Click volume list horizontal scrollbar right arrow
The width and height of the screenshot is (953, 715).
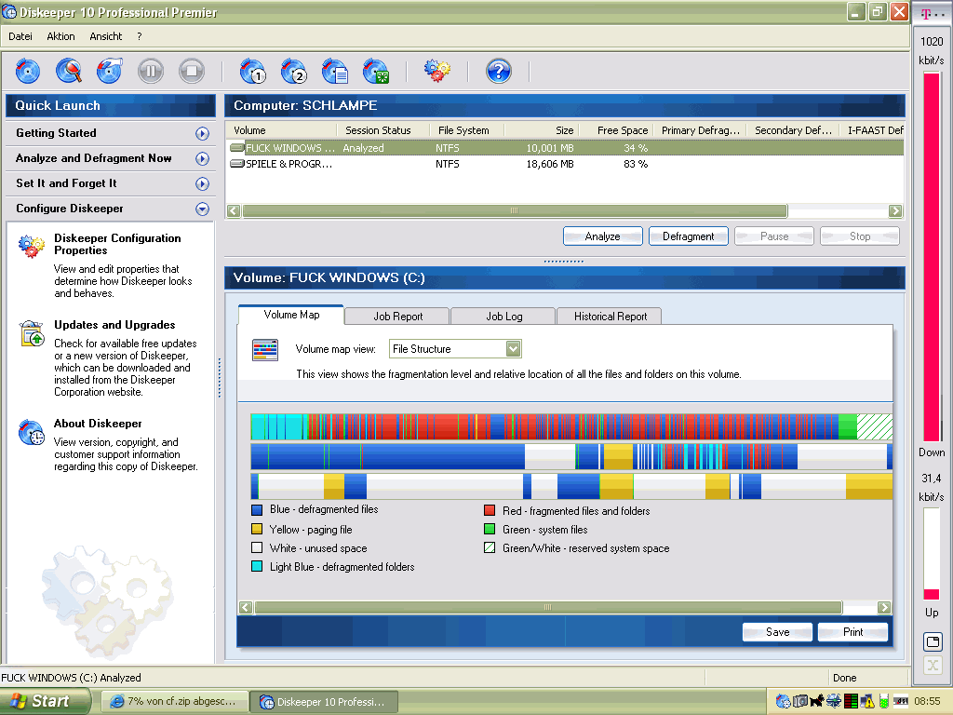(x=895, y=211)
